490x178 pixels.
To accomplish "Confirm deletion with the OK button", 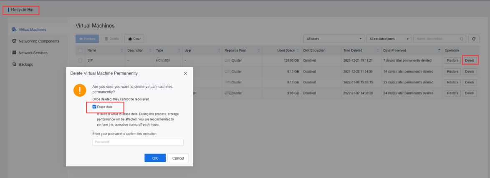I will click(155, 158).
